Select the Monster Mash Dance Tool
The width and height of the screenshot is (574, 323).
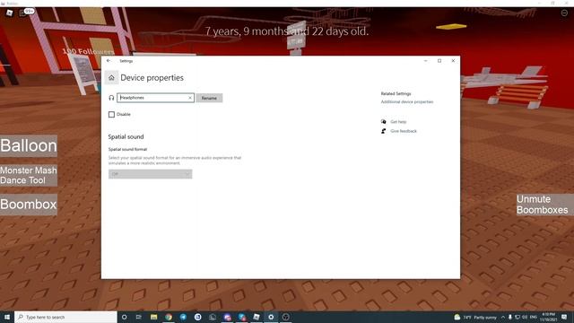29,176
